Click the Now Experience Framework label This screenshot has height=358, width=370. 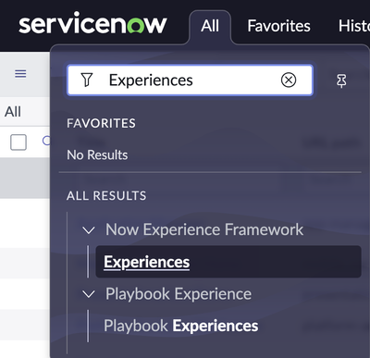(204, 229)
